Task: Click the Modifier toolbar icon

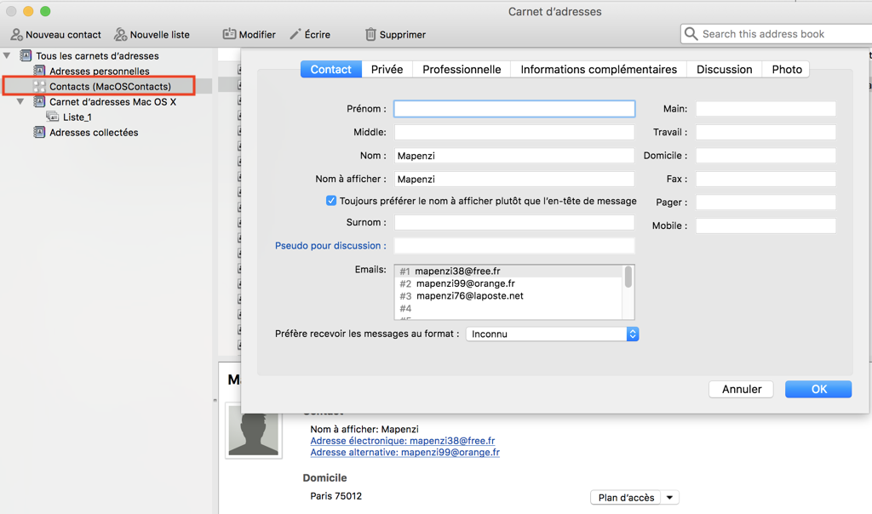Action: tap(229, 35)
